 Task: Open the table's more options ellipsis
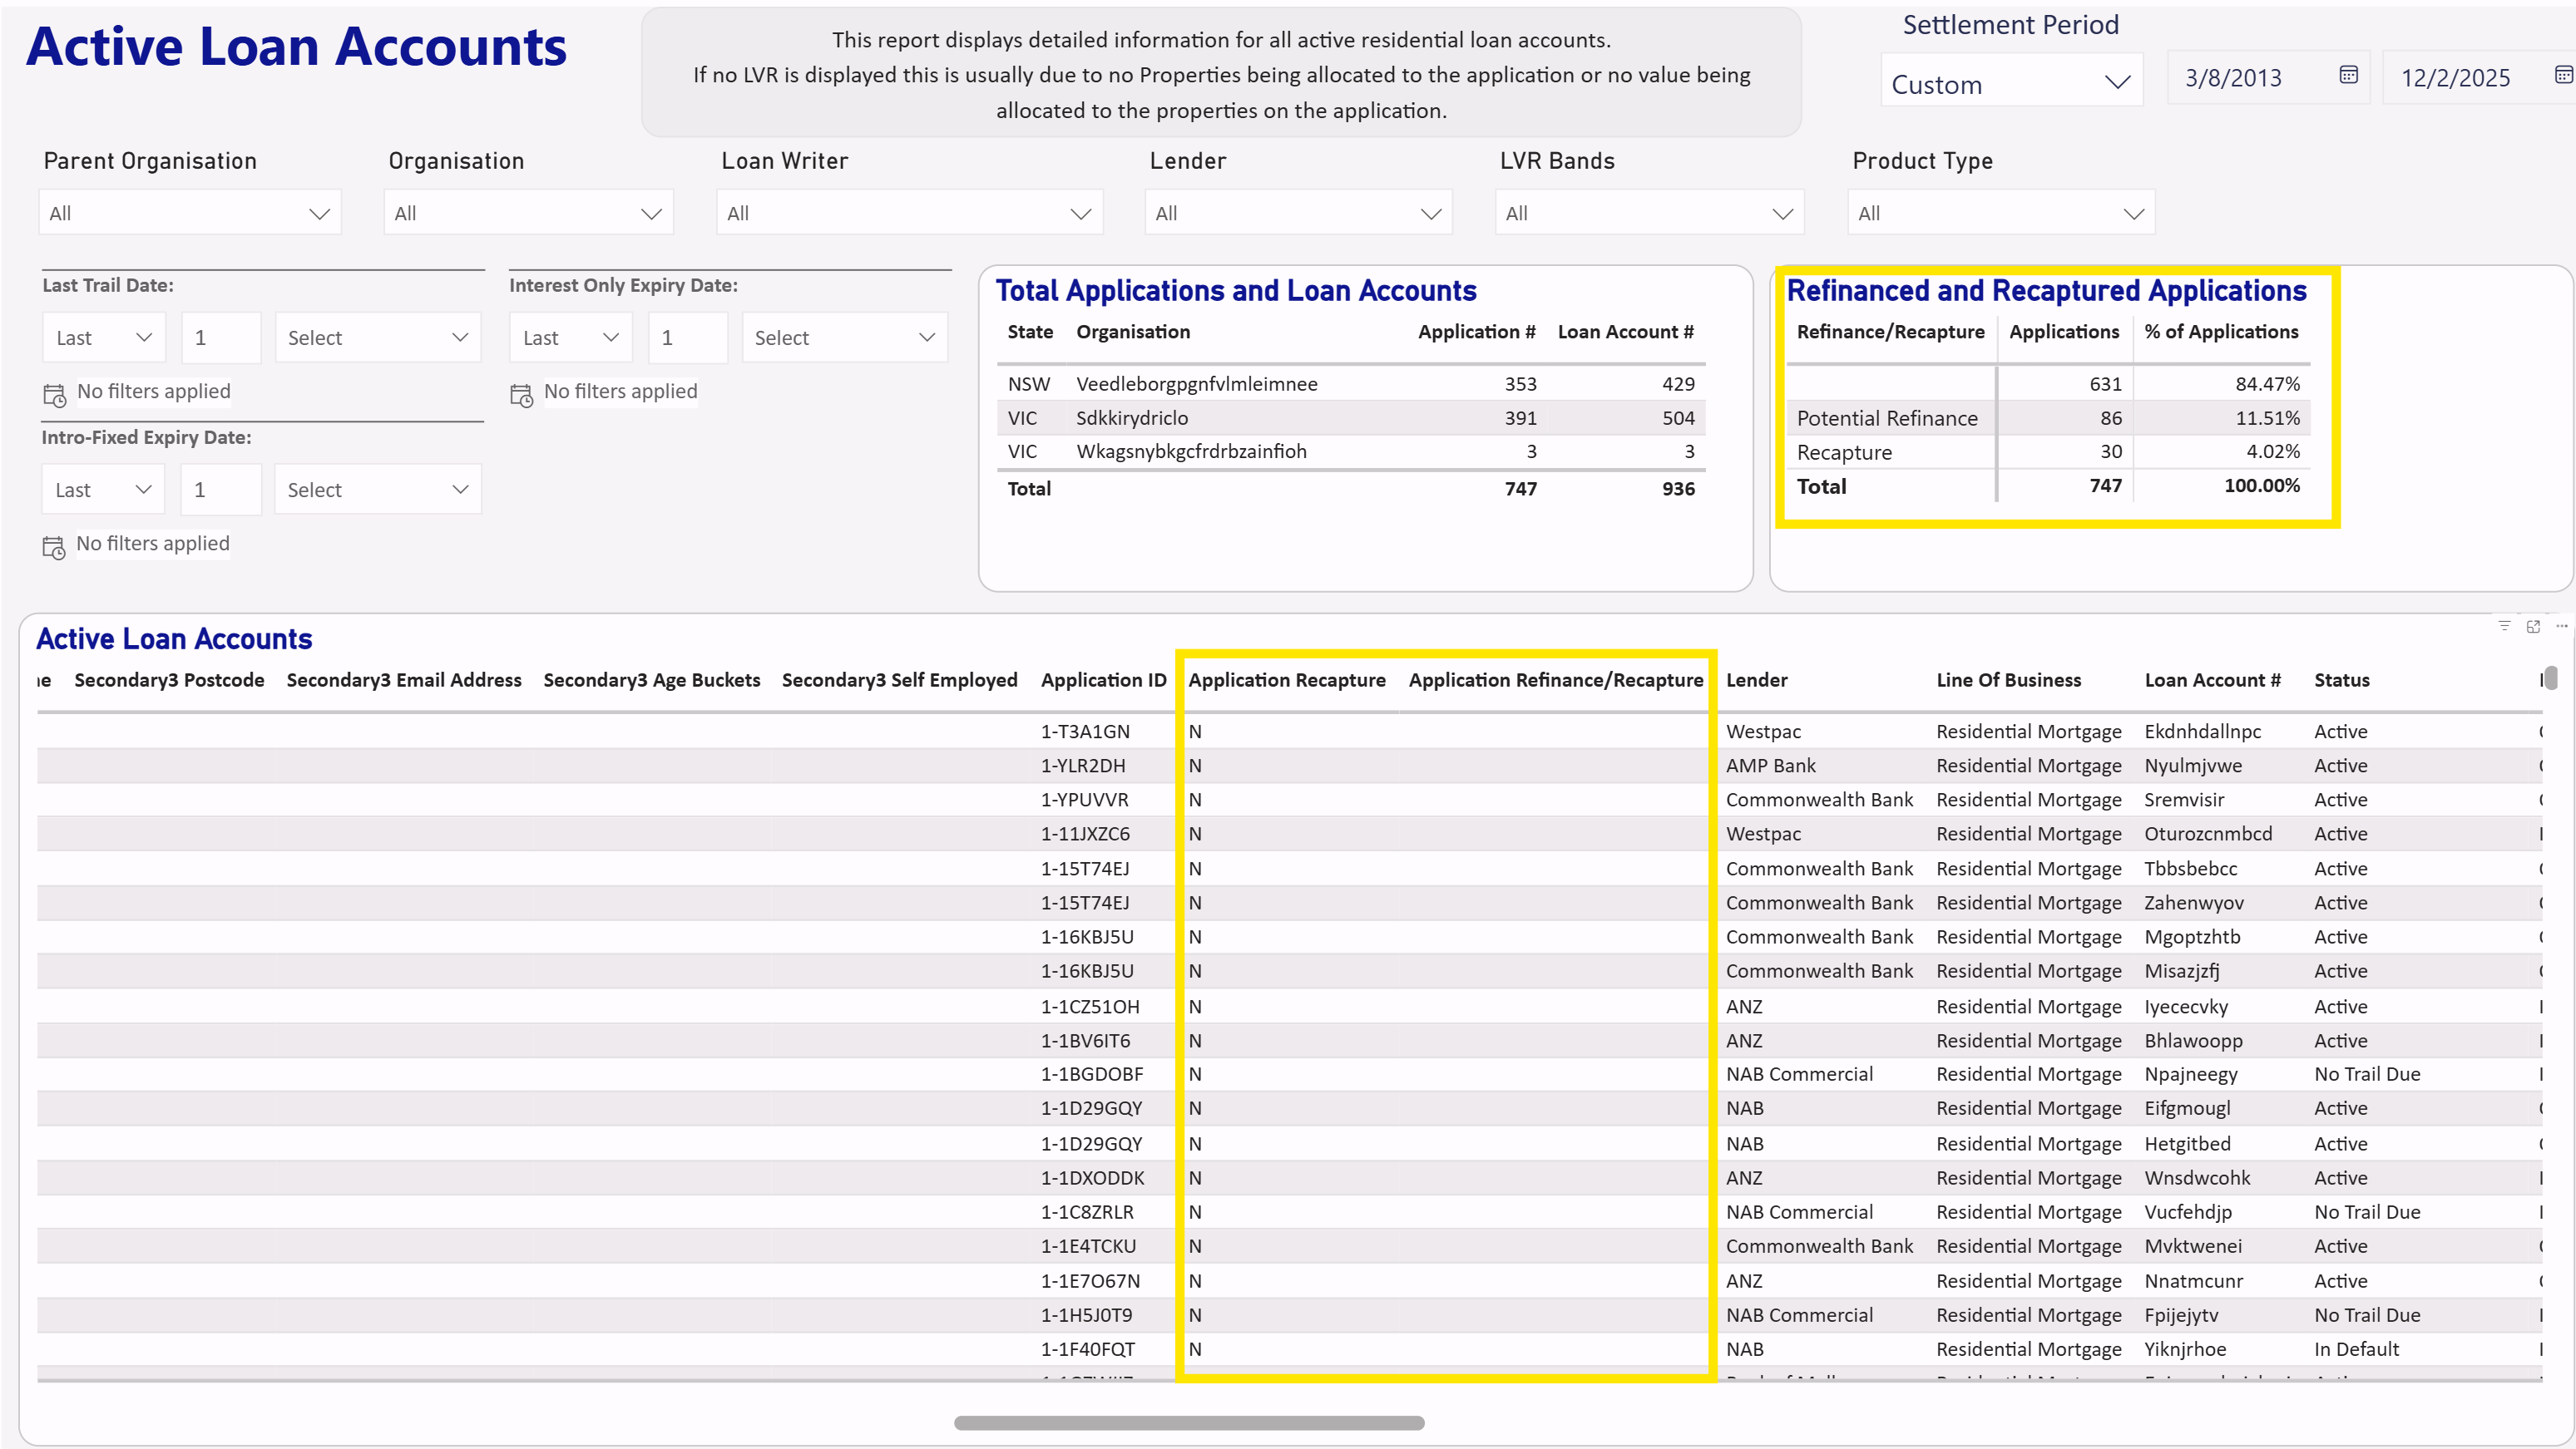[2561, 625]
